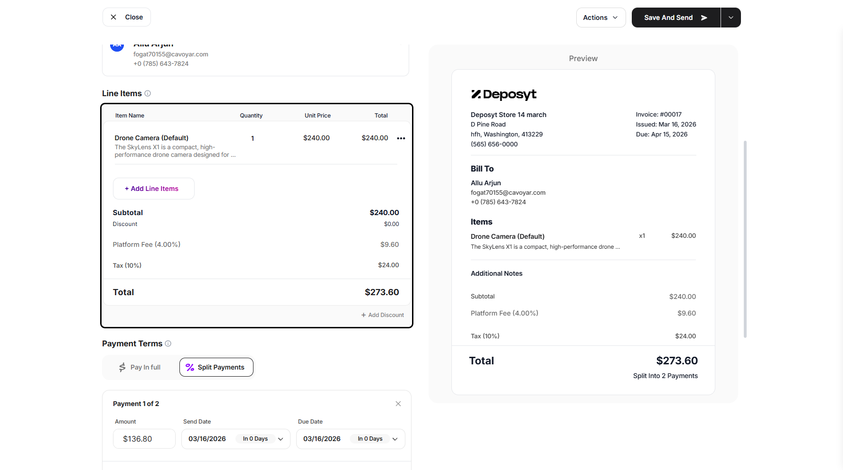Click the Subtotal $240.00 amount in Line Items
The height and width of the screenshot is (470, 843).
pyautogui.click(x=384, y=213)
